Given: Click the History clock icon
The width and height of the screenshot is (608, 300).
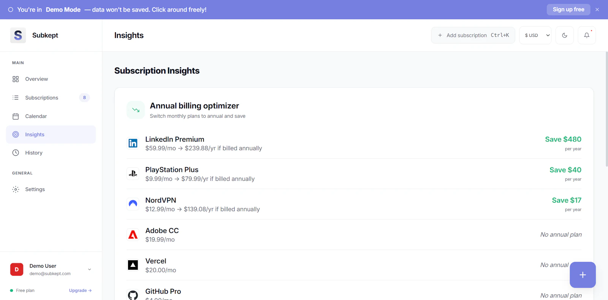Looking at the screenshot, I should click(16, 153).
